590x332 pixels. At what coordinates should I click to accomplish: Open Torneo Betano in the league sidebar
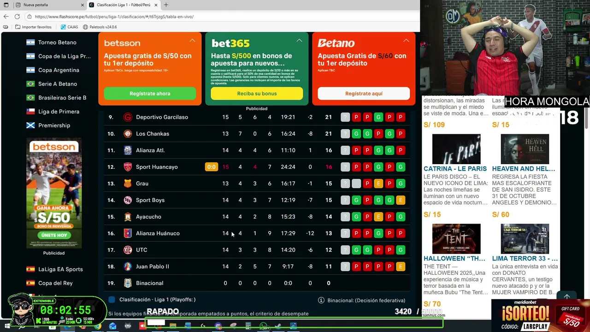tap(57, 42)
